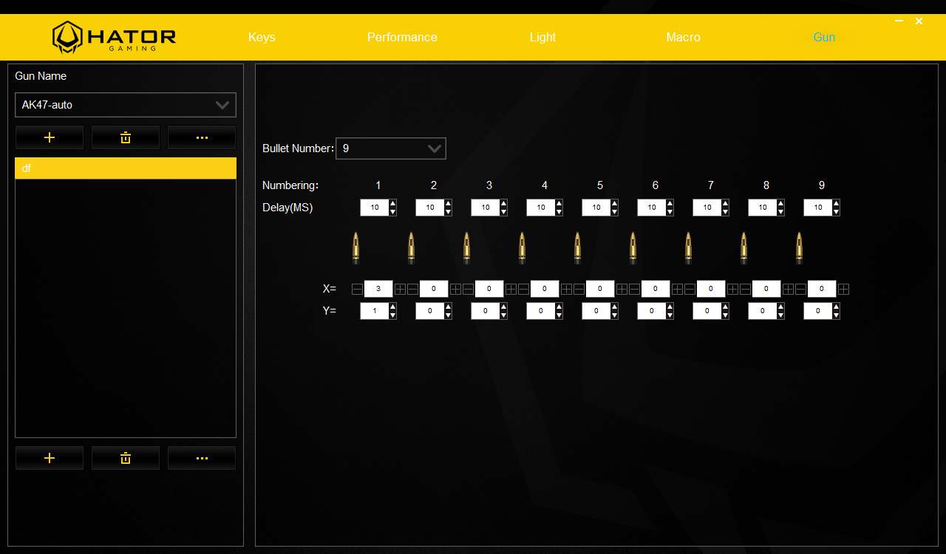Increase X value for bullet 5 with plus
The image size is (946, 554).
(x=622, y=290)
